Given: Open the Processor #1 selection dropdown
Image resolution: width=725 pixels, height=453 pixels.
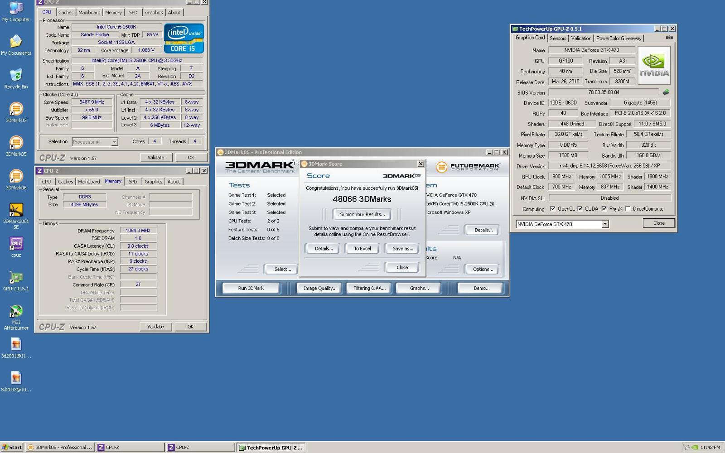Looking at the screenshot, I should (x=115, y=142).
